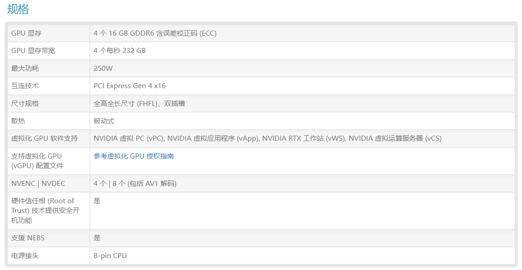
Task: Click the PCI Express Gen 4 x16 text
Action: [129, 86]
